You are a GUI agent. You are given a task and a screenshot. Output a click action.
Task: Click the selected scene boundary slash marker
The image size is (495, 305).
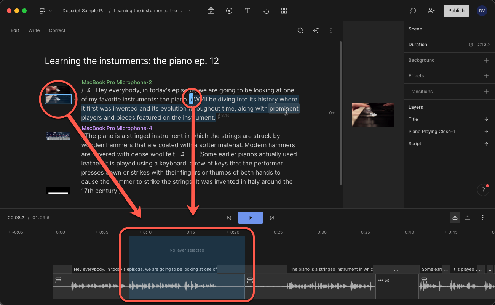click(192, 100)
